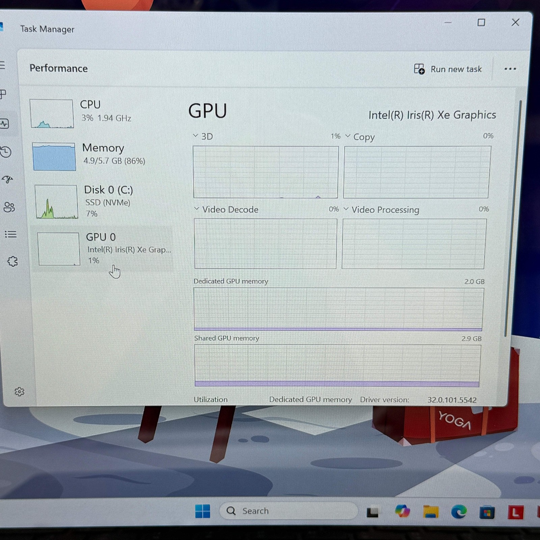This screenshot has height=540, width=540.
Task: Select the Performance page icon in sidebar
Action: pos(4,124)
